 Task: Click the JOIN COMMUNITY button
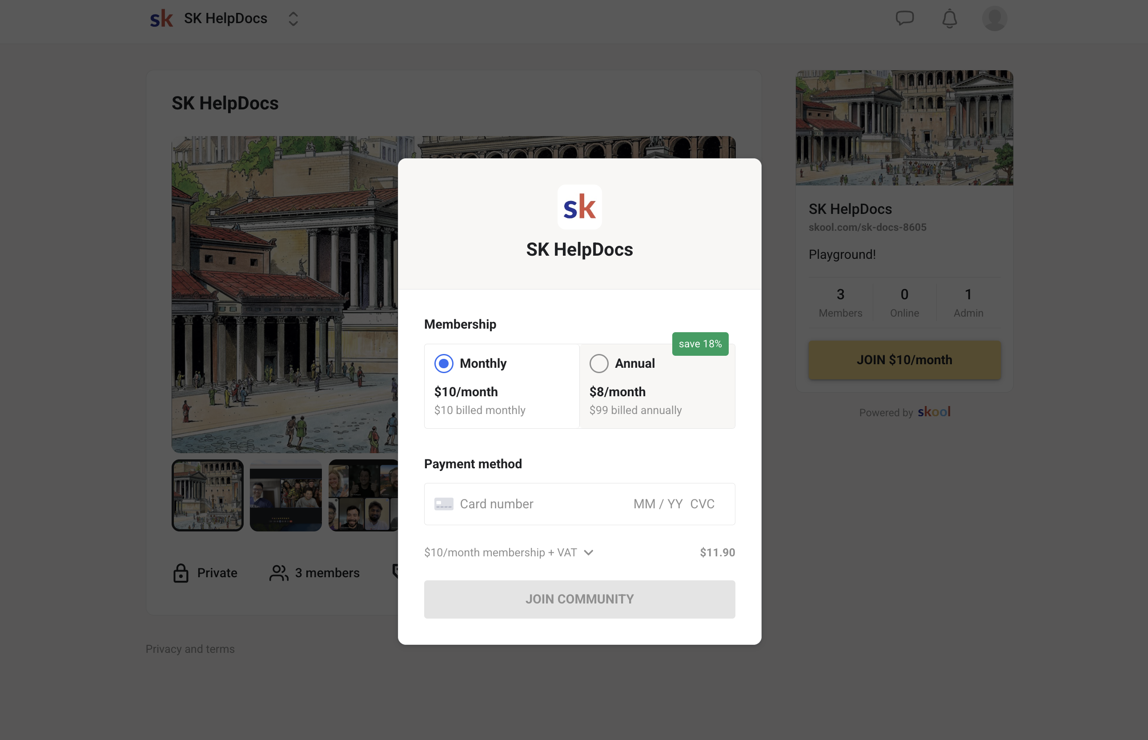click(x=579, y=599)
